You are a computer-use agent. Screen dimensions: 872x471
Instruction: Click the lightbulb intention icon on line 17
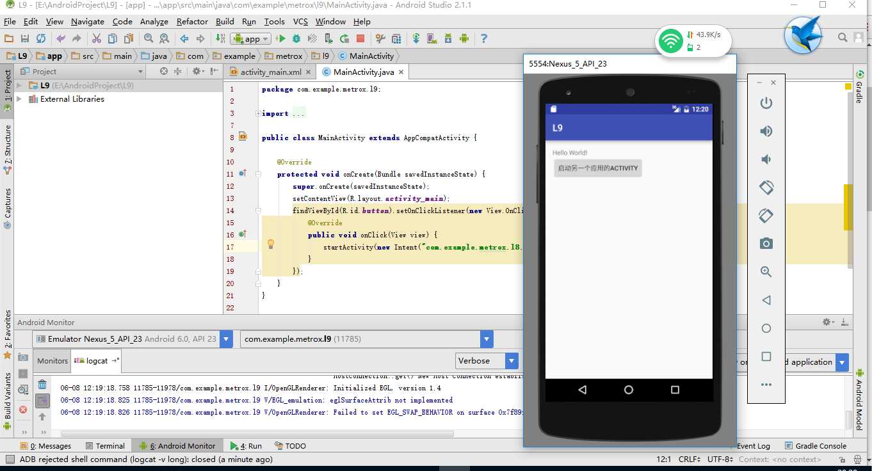(270, 244)
